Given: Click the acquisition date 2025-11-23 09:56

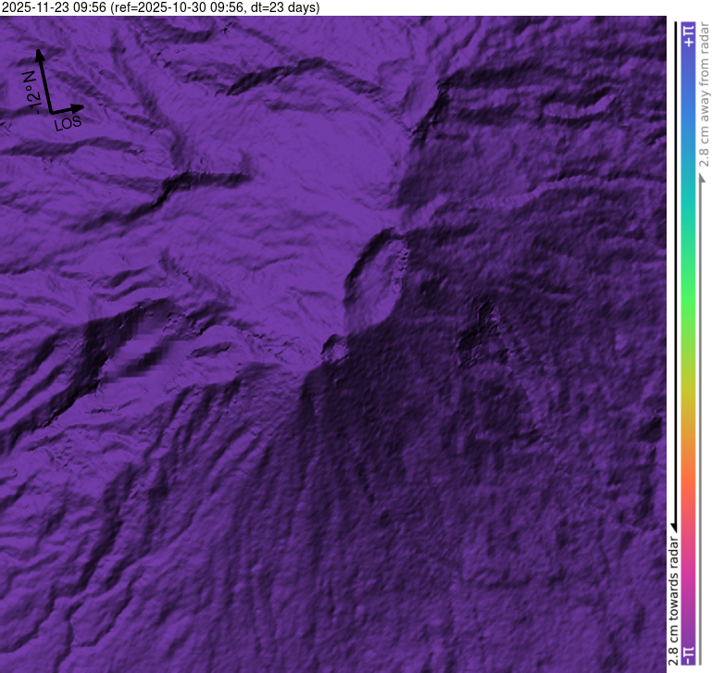Looking at the screenshot, I should click(54, 7).
